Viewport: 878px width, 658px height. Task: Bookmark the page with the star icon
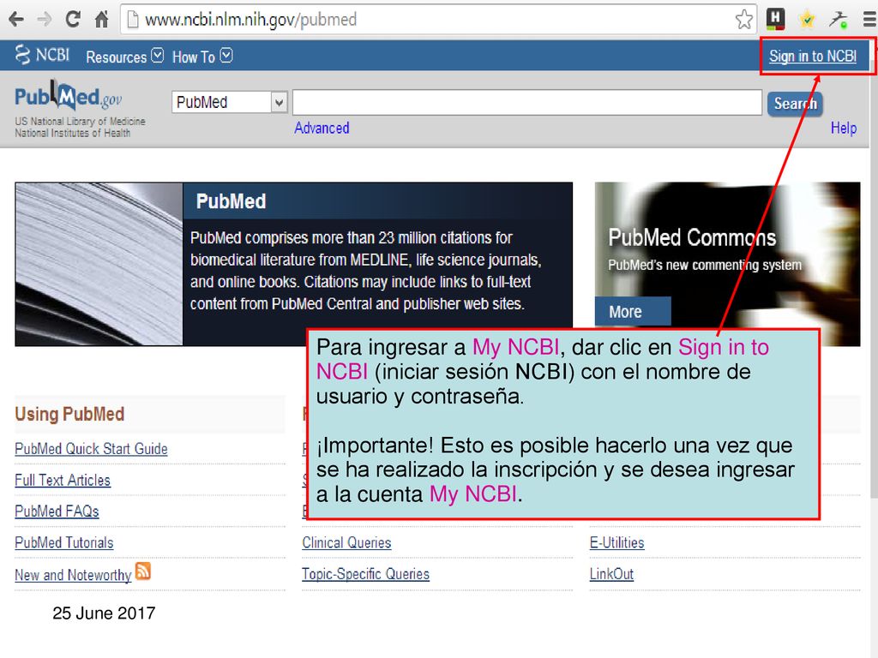(x=744, y=20)
